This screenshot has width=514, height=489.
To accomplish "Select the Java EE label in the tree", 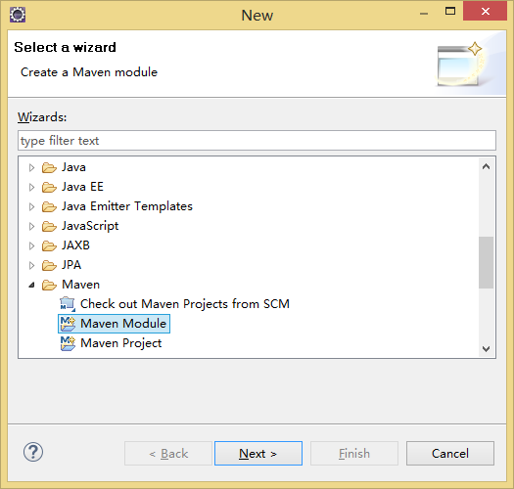I will tap(82, 187).
